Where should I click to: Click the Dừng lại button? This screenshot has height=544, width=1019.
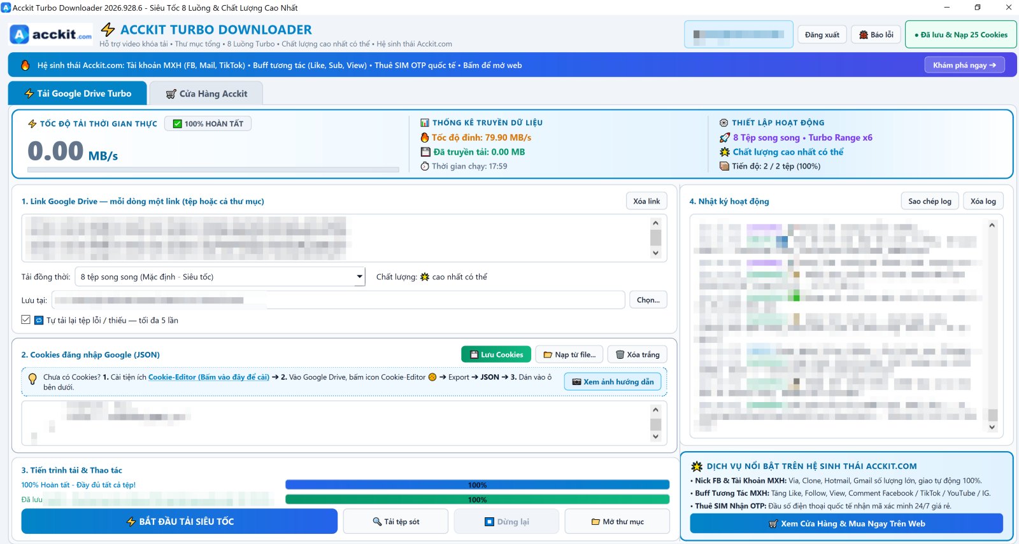(506, 522)
